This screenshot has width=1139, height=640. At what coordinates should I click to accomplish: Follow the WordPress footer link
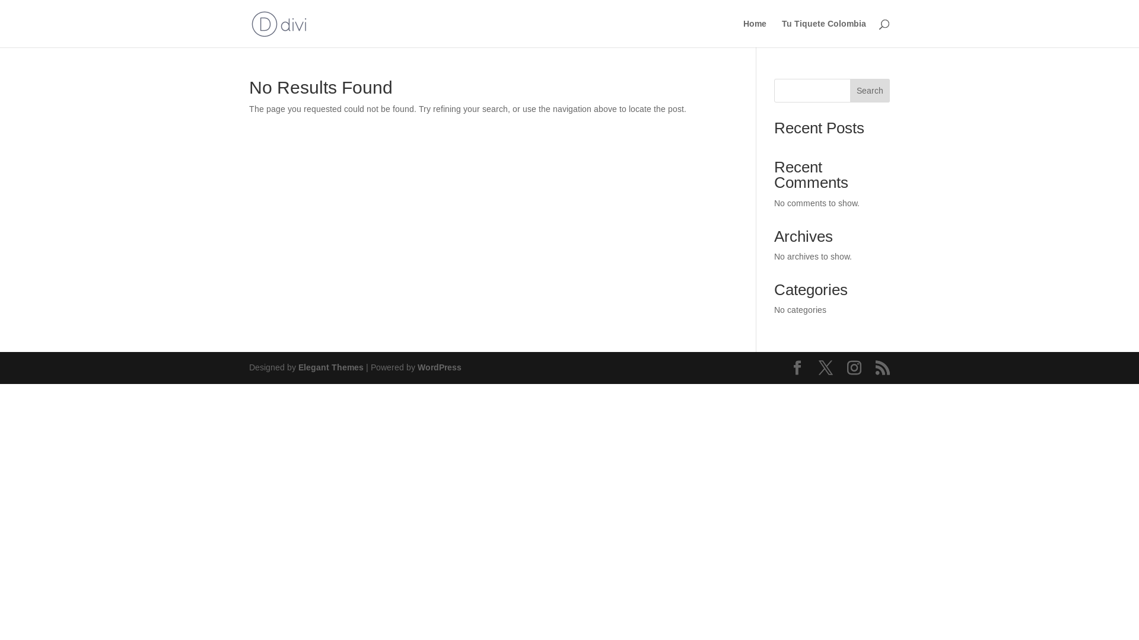439,367
